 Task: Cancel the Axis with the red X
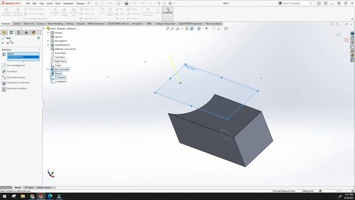[8, 43]
